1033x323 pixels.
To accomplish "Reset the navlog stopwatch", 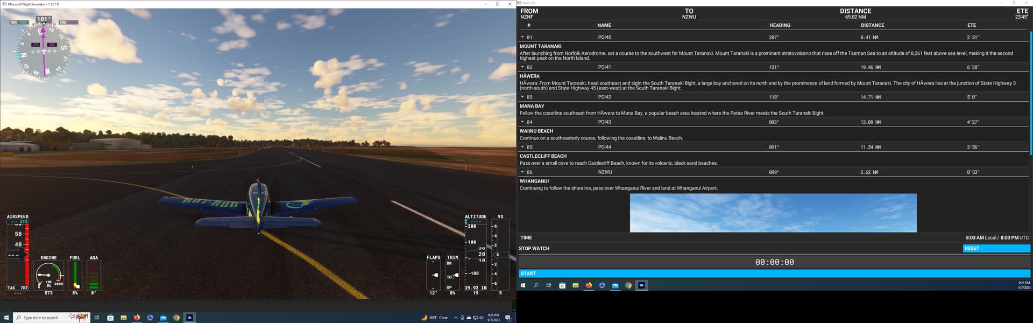I will (x=996, y=249).
